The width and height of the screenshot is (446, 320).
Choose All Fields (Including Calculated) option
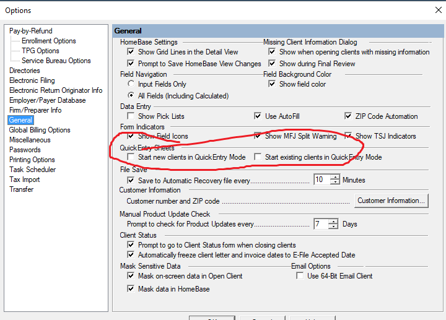[x=131, y=96]
